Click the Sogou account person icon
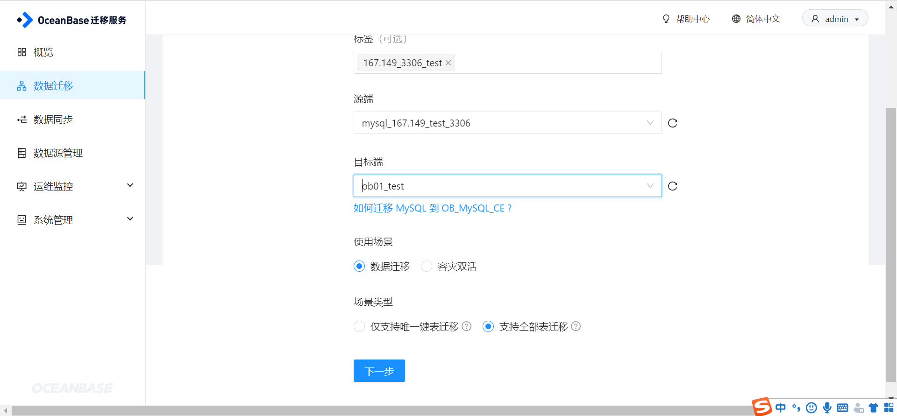The width and height of the screenshot is (897, 416). [858, 408]
